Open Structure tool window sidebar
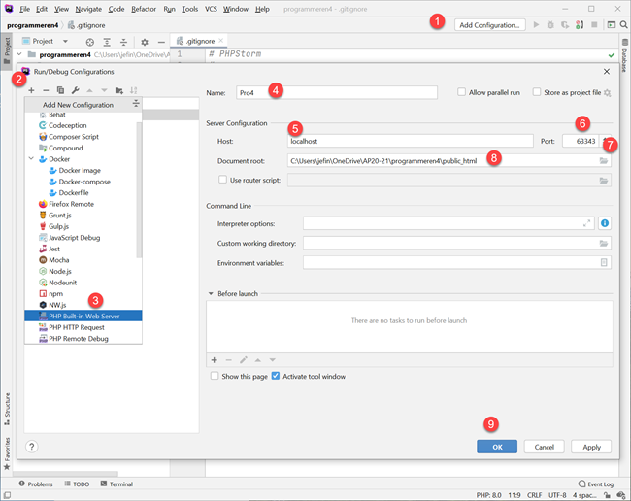Viewport: 631px width, 501px height. pos(7,409)
